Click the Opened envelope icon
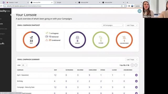The image size is (168, 94). pos(77,38)
